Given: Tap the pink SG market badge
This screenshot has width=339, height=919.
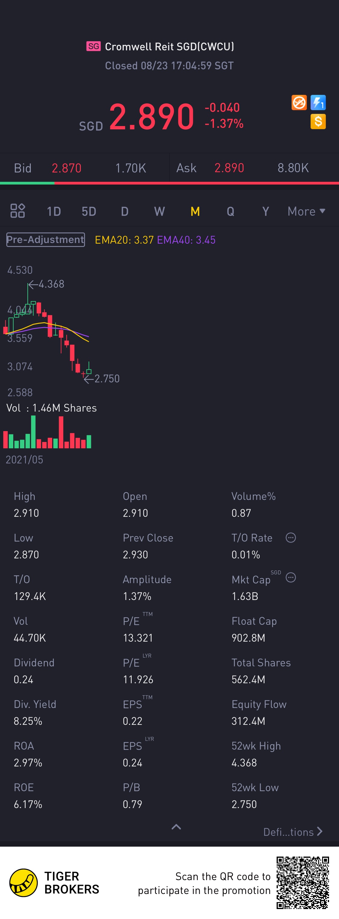Looking at the screenshot, I should [x=93, y=46].
